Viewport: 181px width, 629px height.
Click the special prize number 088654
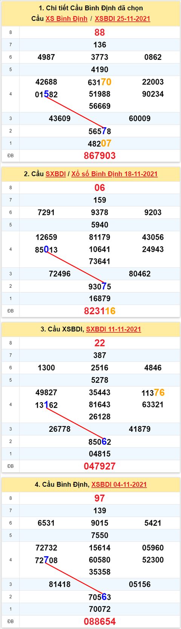coord(100,621)
